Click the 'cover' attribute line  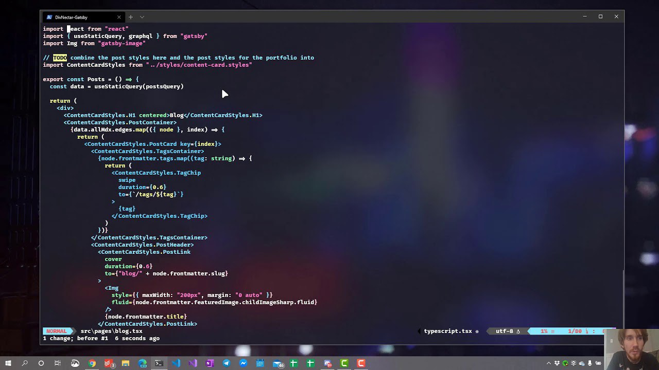tap(113, 259)
